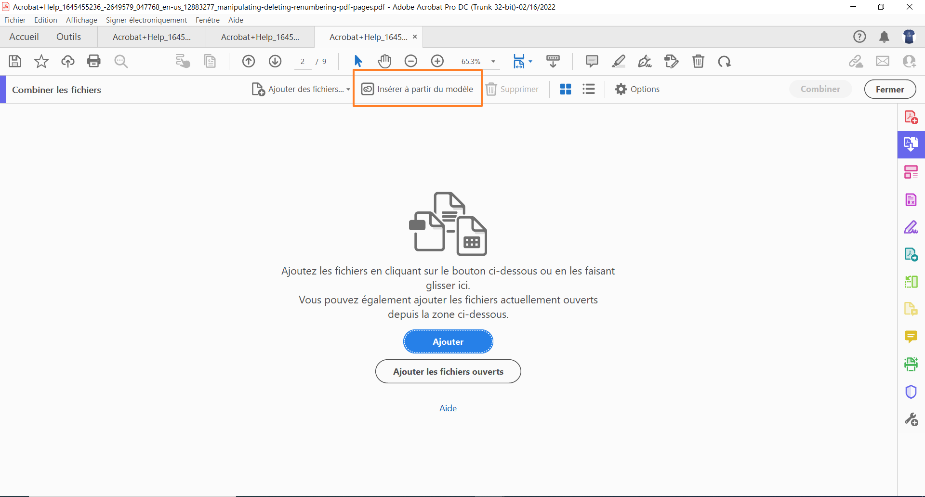Open Fill & Sign tool in sidebar
Image resolution: width=925 pixels, height=497 pixels.
911,227
